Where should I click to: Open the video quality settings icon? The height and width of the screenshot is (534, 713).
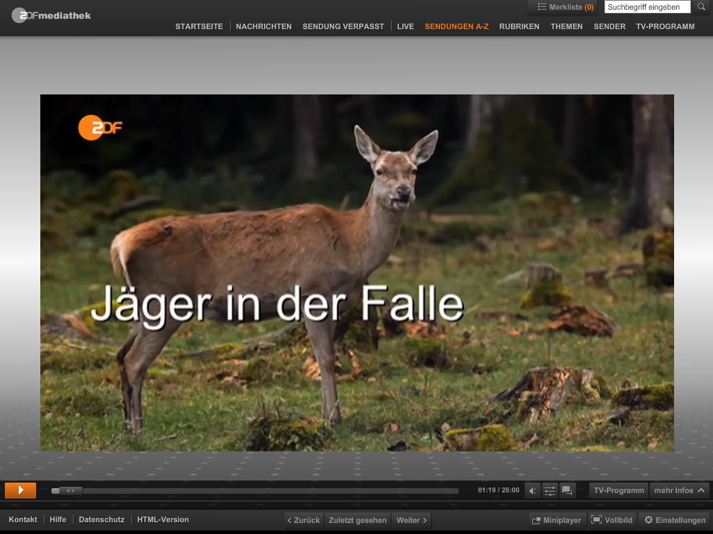[550, 490]
